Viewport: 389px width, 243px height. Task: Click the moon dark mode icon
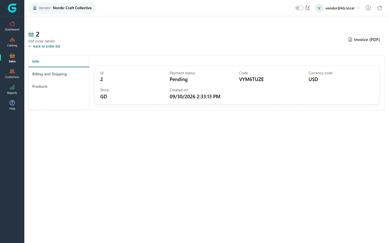(x=308, y=8)
